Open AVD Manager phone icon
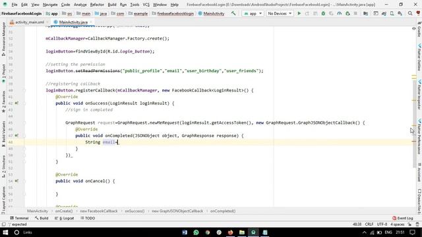Screen dimensions: 422x237 pos(392,13)
